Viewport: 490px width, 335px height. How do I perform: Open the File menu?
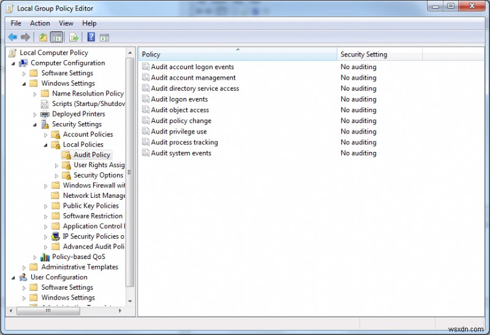(x=16, y=23)
